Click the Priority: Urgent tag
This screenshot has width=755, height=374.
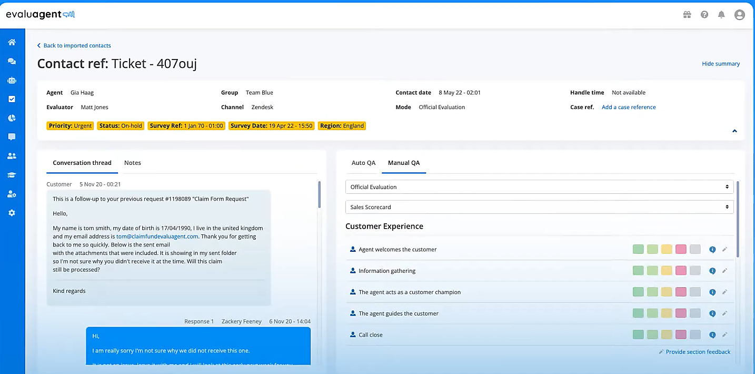[x=70, y=126]
